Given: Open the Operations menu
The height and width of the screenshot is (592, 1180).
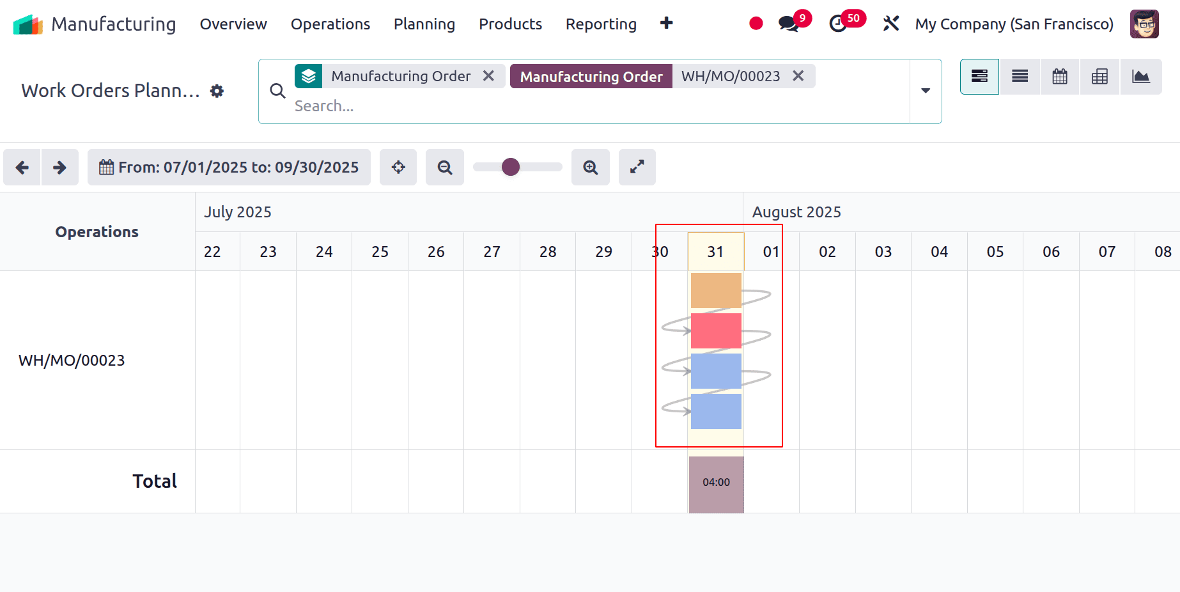Looking at the screenshot, I should (x=330, y=24).
